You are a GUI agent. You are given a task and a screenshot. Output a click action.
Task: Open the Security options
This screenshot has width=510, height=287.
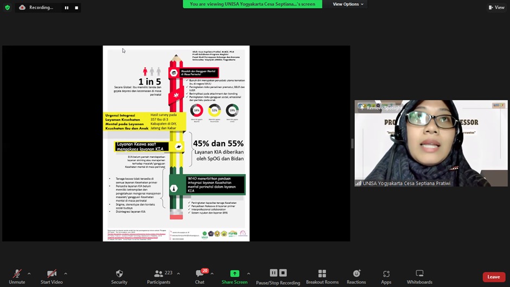click(119, 276)
